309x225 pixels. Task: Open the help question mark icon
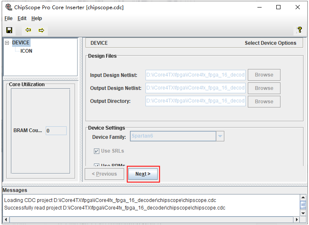click(299, 30)
